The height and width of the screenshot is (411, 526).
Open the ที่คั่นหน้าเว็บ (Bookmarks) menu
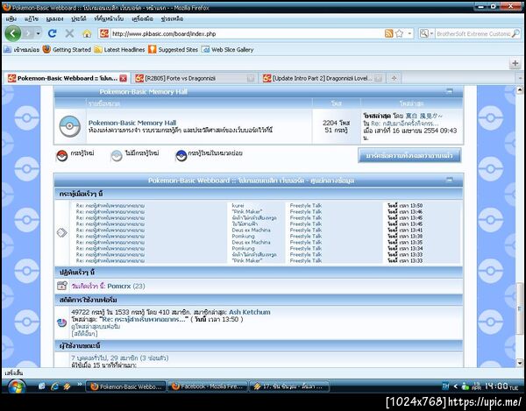pos(109,18)
